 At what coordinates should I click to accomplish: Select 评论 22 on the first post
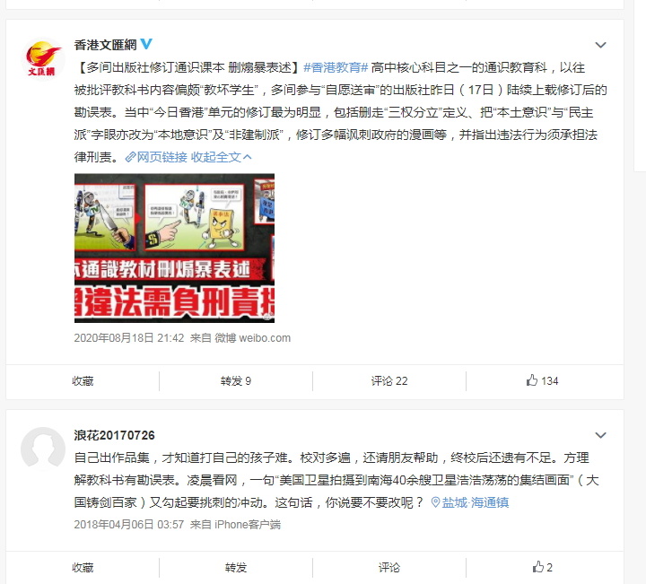[389, 381]
